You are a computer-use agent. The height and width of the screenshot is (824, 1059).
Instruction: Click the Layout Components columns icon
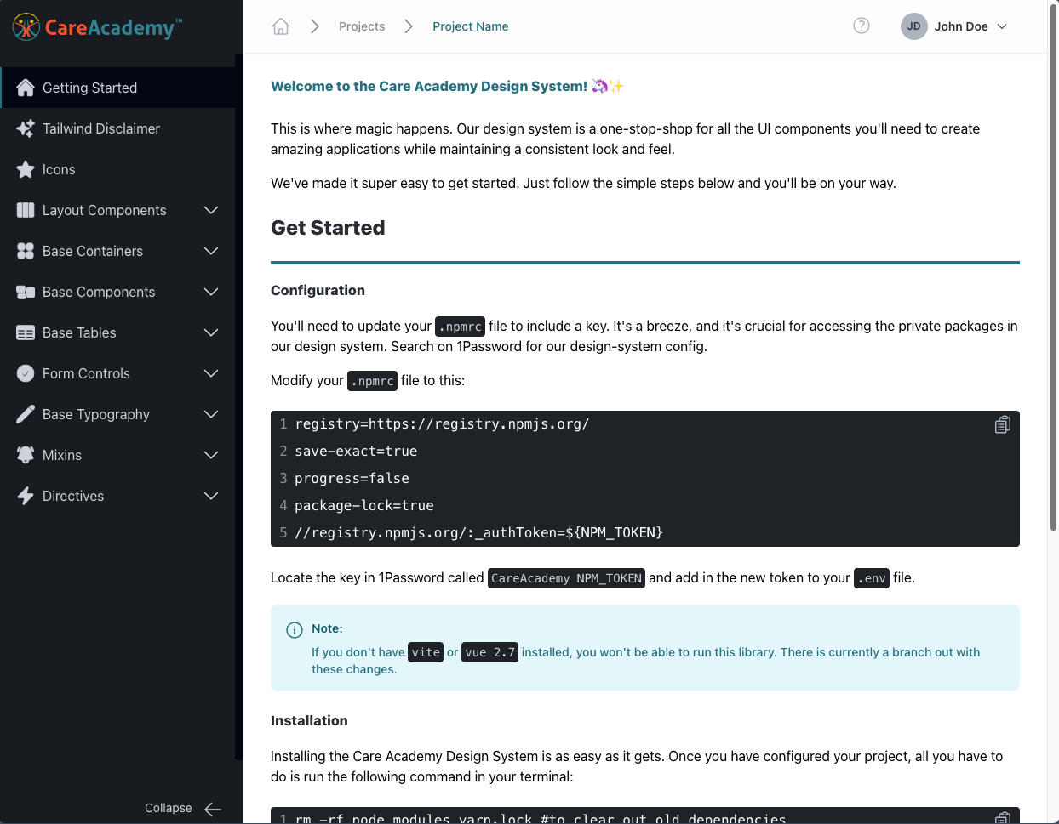26,210
